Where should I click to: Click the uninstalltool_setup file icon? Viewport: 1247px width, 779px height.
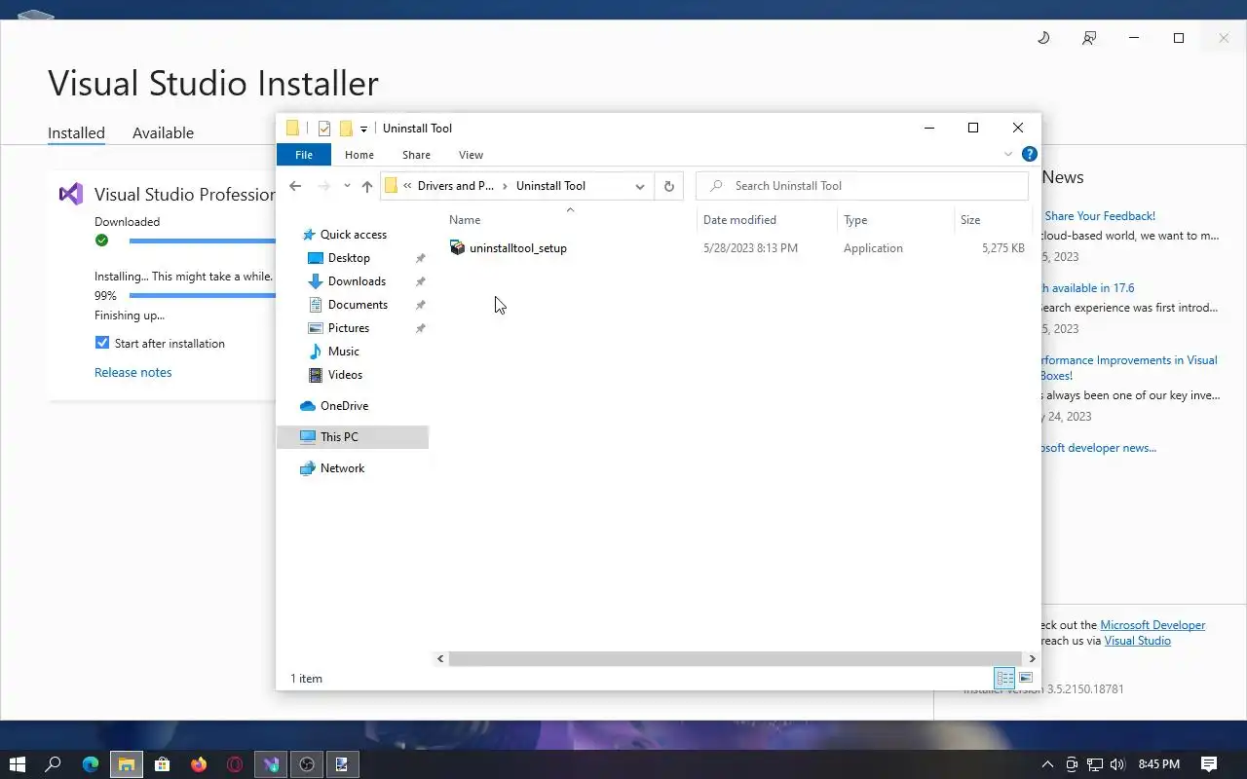(457, 248)
